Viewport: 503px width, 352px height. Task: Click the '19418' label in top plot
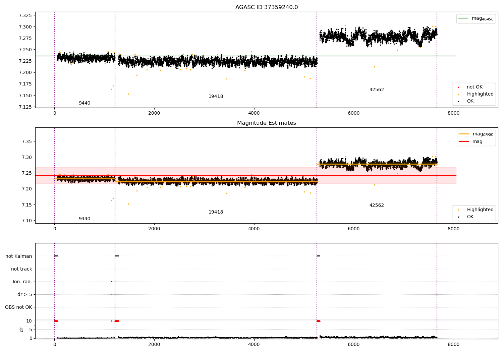coord(216,97)
